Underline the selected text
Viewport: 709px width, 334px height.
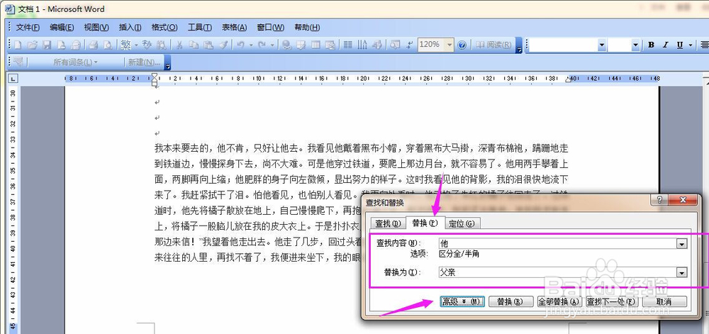tap(680, 45)
